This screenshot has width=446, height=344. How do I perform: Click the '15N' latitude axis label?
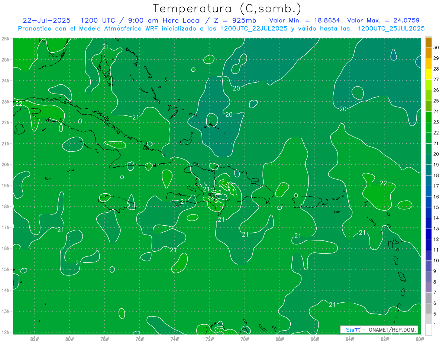click(6, 269)
